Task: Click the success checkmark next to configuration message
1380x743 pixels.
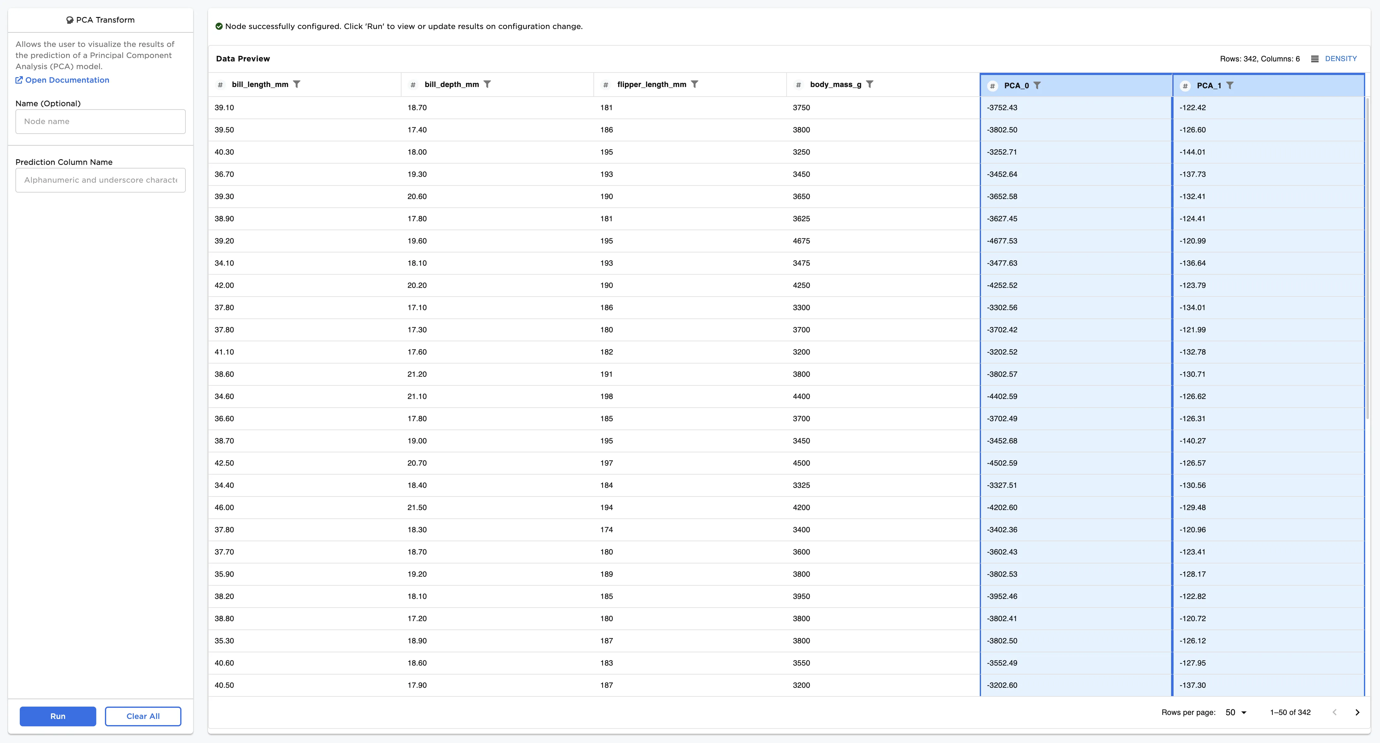Action: point(219,26)
